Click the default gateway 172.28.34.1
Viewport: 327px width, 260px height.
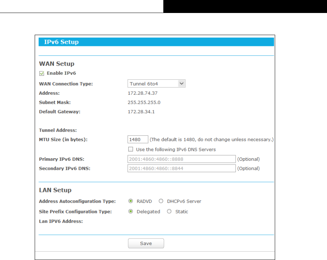[x=141, y=112]
